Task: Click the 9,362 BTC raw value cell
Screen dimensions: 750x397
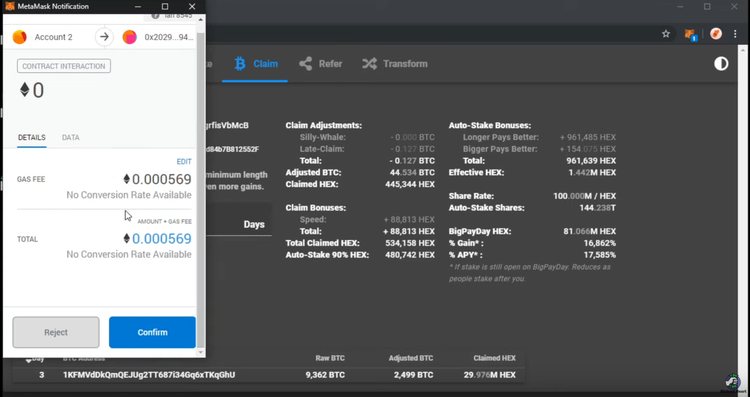Action: 325,375
